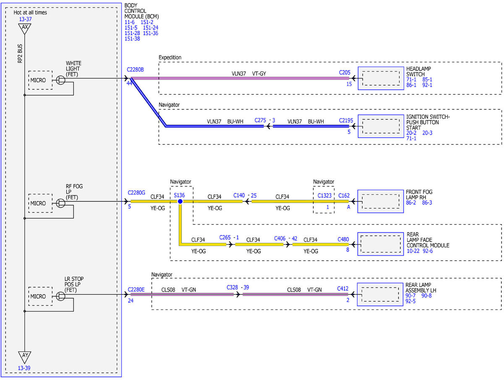The height and width of the screenshot is (389, 504).
Task: Go to Front Fog Lamp page reference 86-3
Action: tap(427, 203)
